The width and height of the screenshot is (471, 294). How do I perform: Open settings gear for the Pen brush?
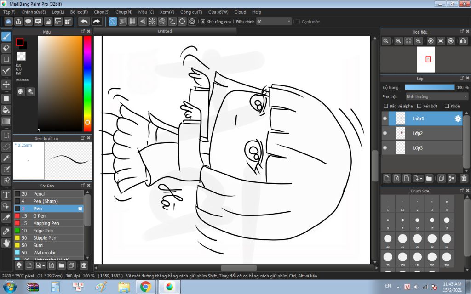(80, 209)
